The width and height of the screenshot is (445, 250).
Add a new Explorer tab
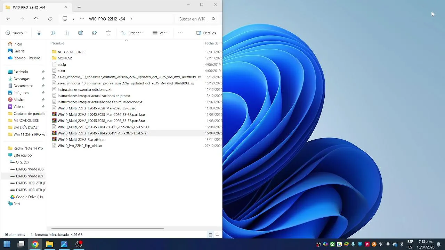[79, 7]
